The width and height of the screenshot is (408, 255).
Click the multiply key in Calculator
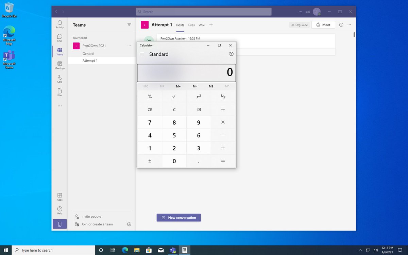(x=223, y=122)
